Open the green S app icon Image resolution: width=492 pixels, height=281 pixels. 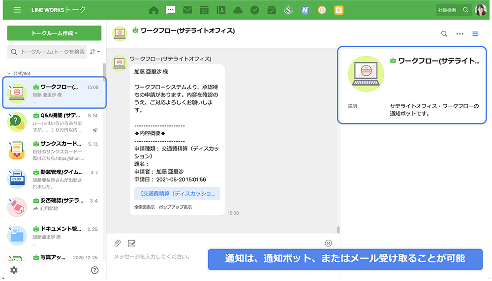pyautogui.click(x=288, y=10)
